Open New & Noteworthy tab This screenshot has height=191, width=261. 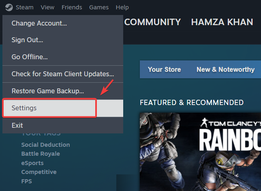[x=225, y=69]
